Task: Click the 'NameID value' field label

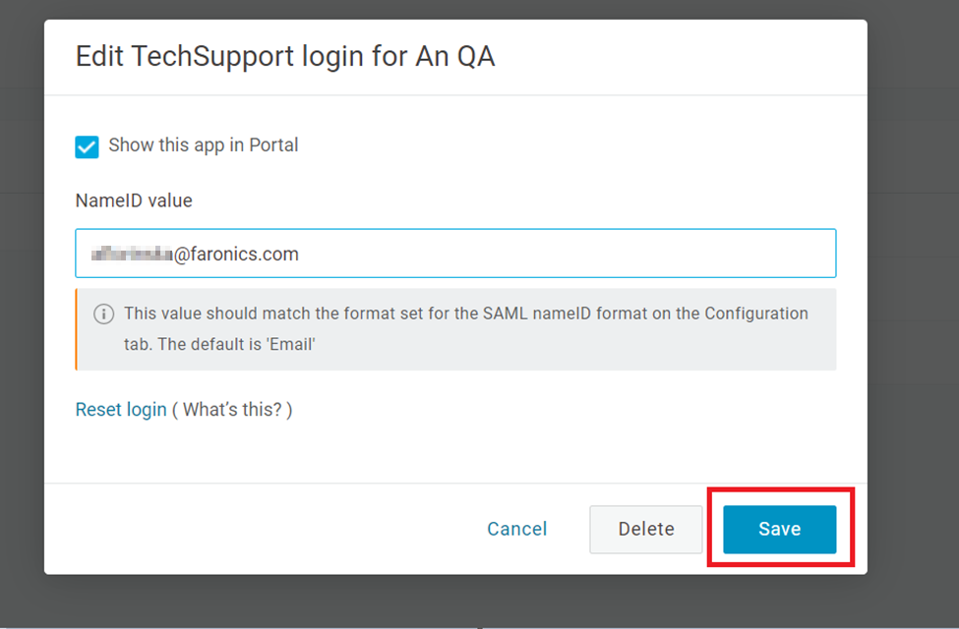Action: coord(134,200)
